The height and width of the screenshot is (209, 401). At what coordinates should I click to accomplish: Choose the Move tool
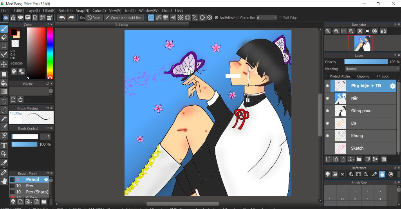pos(4,64)
